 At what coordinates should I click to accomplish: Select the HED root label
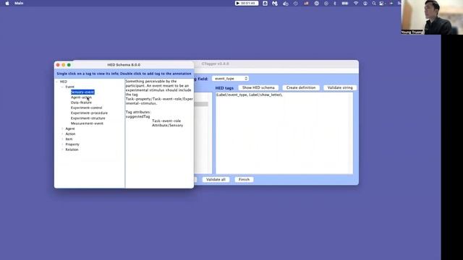64,82
